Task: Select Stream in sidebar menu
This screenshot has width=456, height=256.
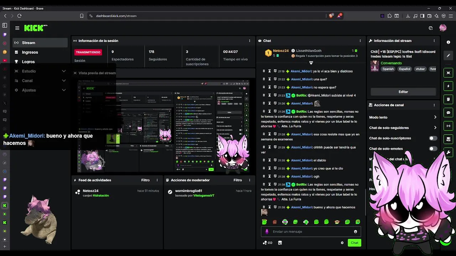Action: [x=40, y=43]
